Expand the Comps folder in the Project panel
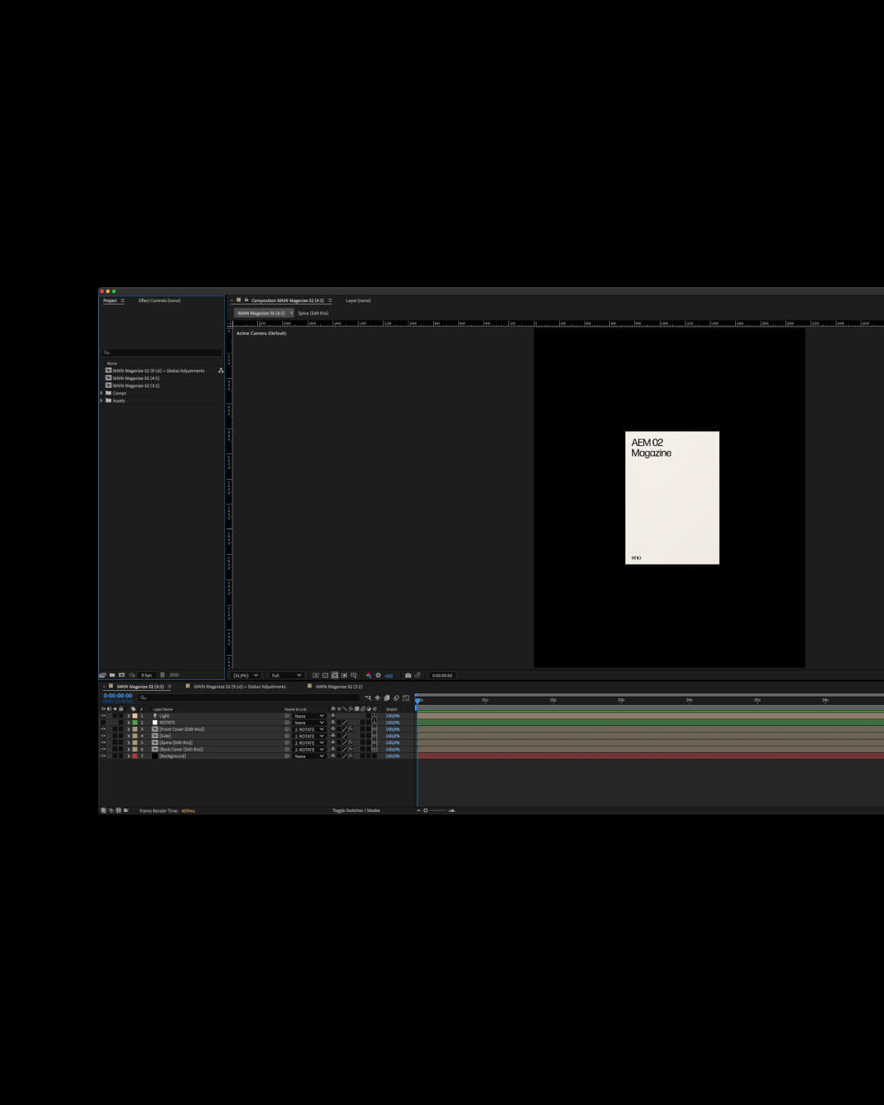884x1105 pixels. pos(101,393)
